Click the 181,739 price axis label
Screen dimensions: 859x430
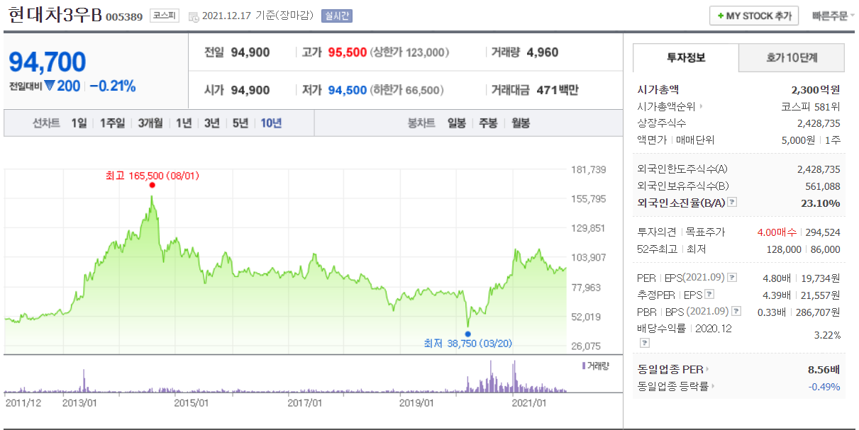pyautogui.click(x=589, y=169)
